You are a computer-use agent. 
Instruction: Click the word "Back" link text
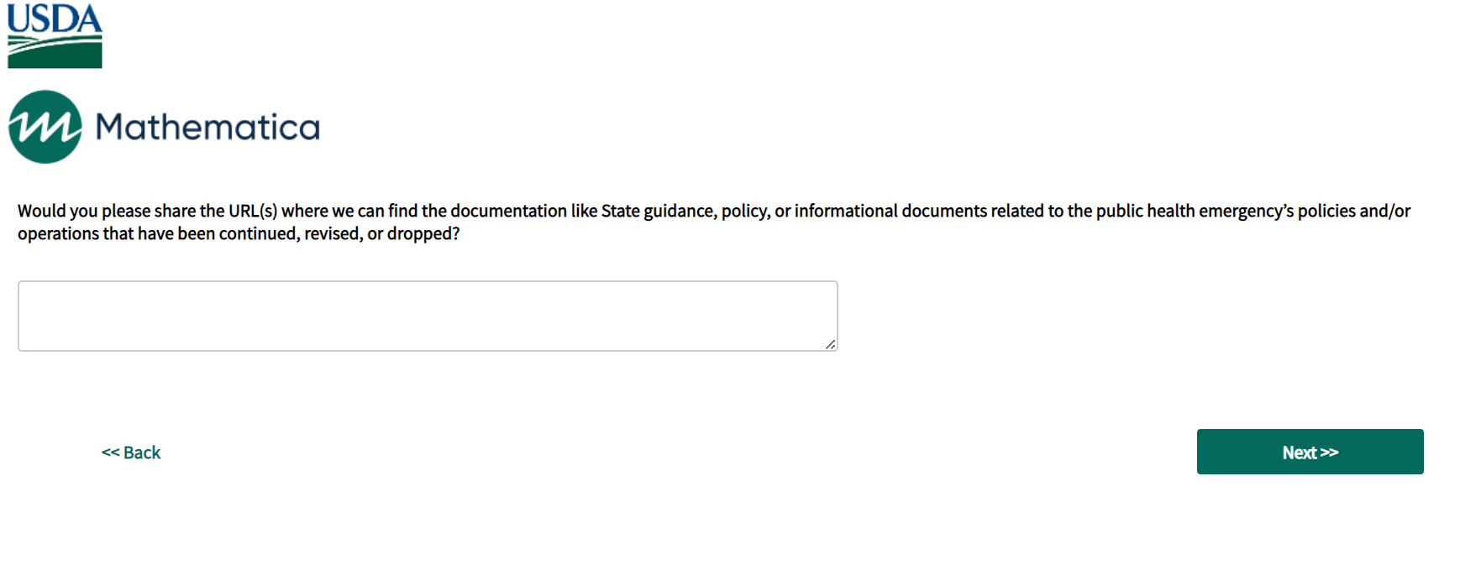[142, 453]
